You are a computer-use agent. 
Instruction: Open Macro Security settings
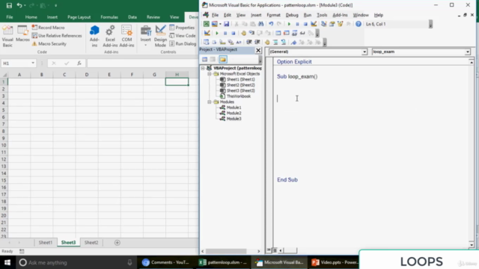point(49,43)
